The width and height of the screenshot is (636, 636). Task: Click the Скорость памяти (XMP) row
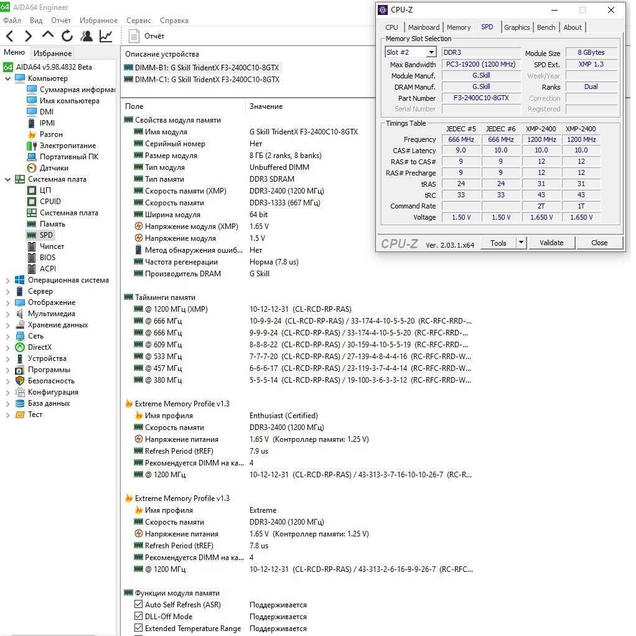click(x=229, y=190)
